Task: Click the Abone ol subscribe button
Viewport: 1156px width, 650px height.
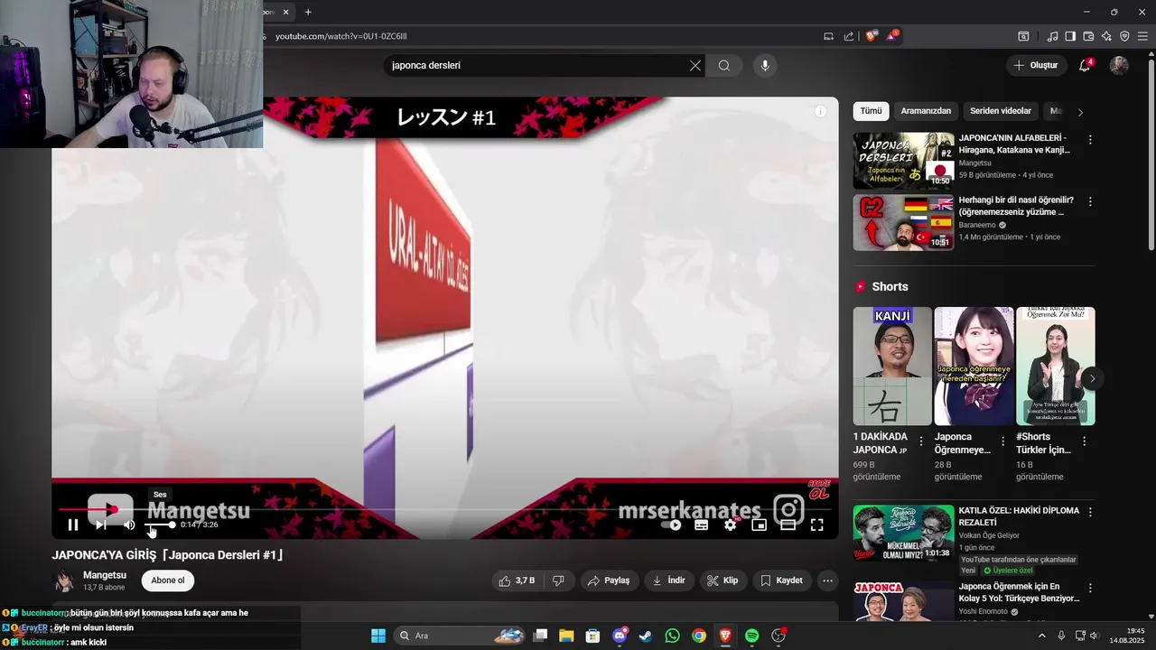Action: tap(168, 580)
